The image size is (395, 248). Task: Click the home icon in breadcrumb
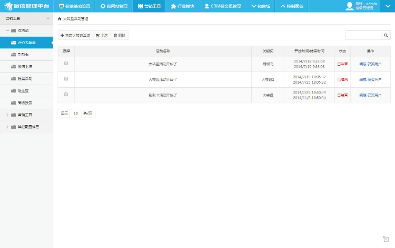[x=60, y=18]
